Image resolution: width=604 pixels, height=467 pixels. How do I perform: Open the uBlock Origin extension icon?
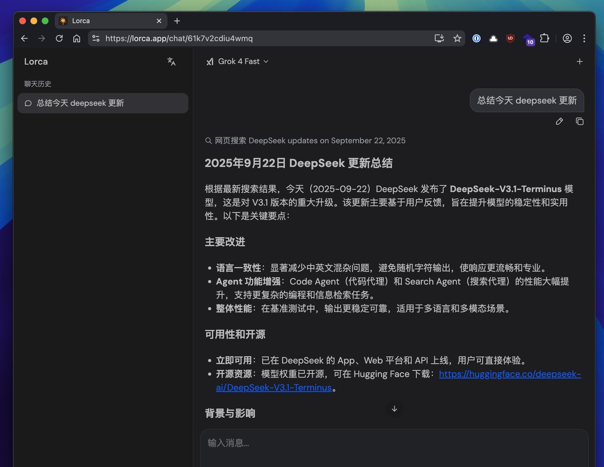point(510,38)
